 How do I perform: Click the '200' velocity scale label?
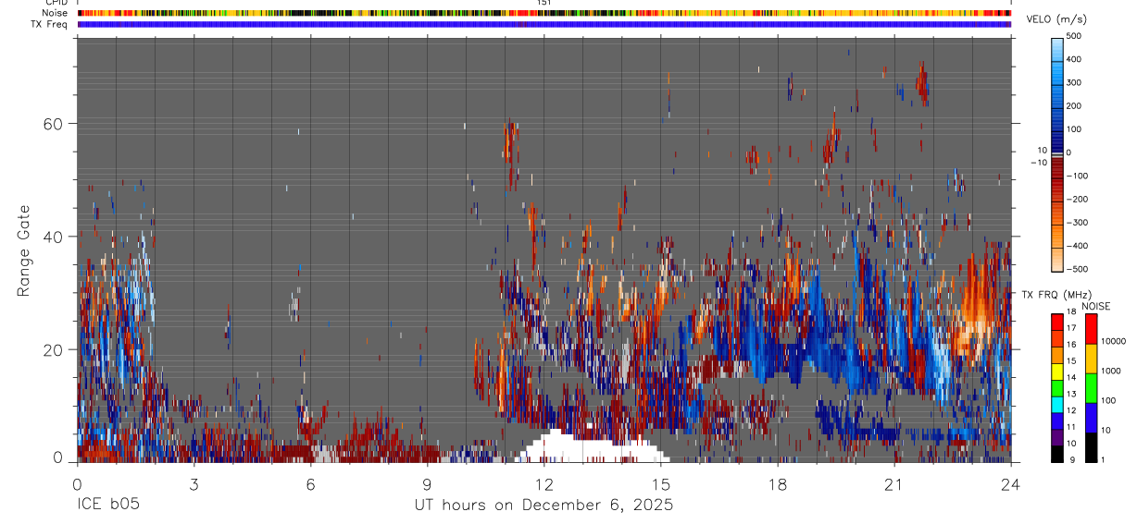coord(1074,105)
